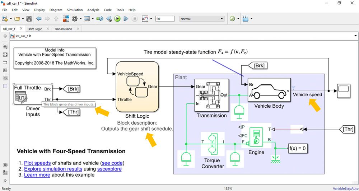Click the Run simulation play button
The width and height of the screenshot is (359, 191).
click(117, 19)
